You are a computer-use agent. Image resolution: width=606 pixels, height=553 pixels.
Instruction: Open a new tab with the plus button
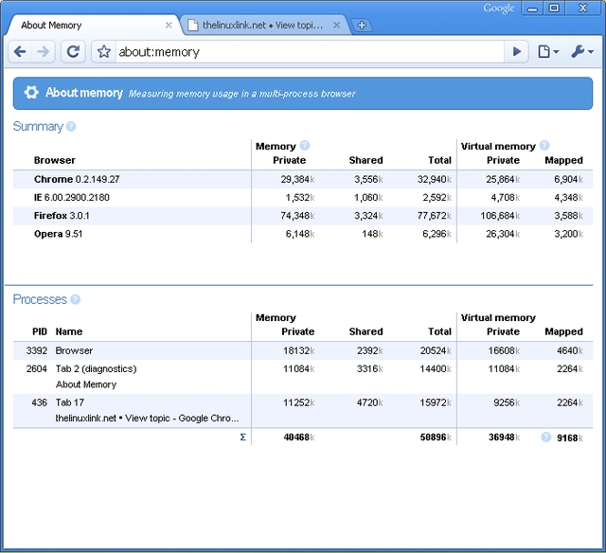point(362,26)
